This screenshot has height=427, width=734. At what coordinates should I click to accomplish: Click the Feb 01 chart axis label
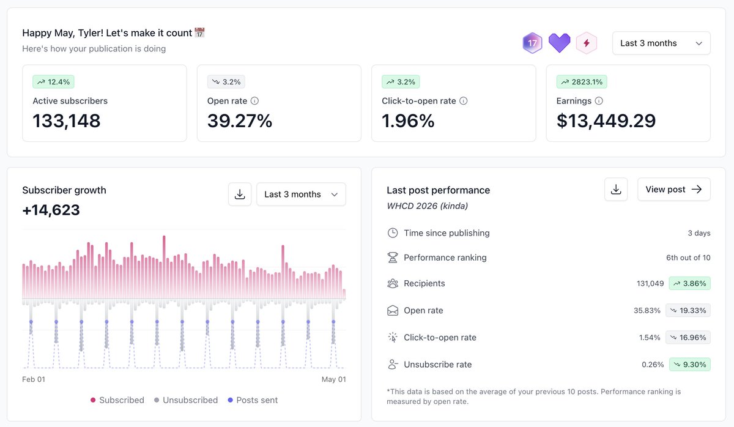click(34, 379)
